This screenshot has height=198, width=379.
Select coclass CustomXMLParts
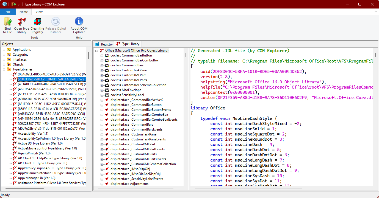pos(129,80)
